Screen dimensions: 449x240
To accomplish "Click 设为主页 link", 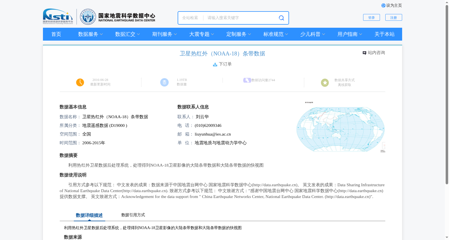I will pos(394,6).
